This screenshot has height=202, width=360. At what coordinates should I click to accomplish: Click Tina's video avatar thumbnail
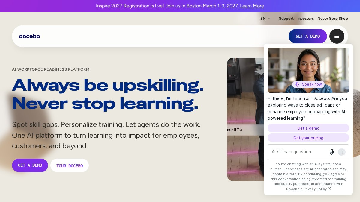pyautogui.click(x=308, y=70)
